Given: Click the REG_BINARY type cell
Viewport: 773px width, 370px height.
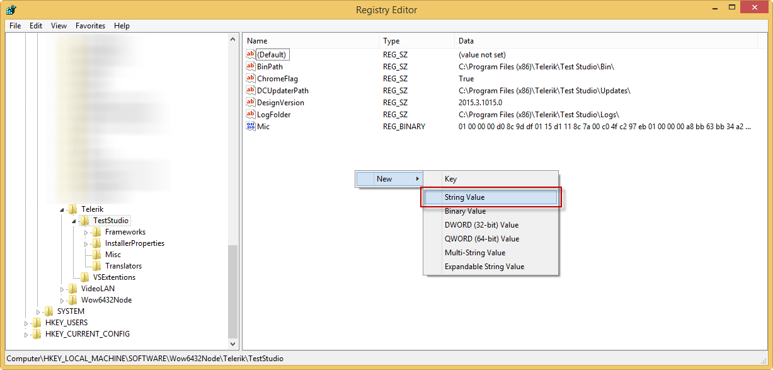Looking at the screenshot, I should tap(404, 127).
